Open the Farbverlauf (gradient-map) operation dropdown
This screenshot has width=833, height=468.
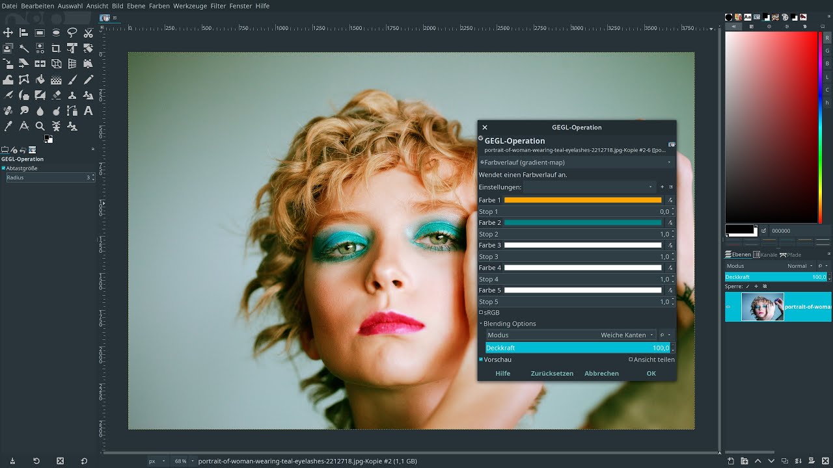point(577,162)
